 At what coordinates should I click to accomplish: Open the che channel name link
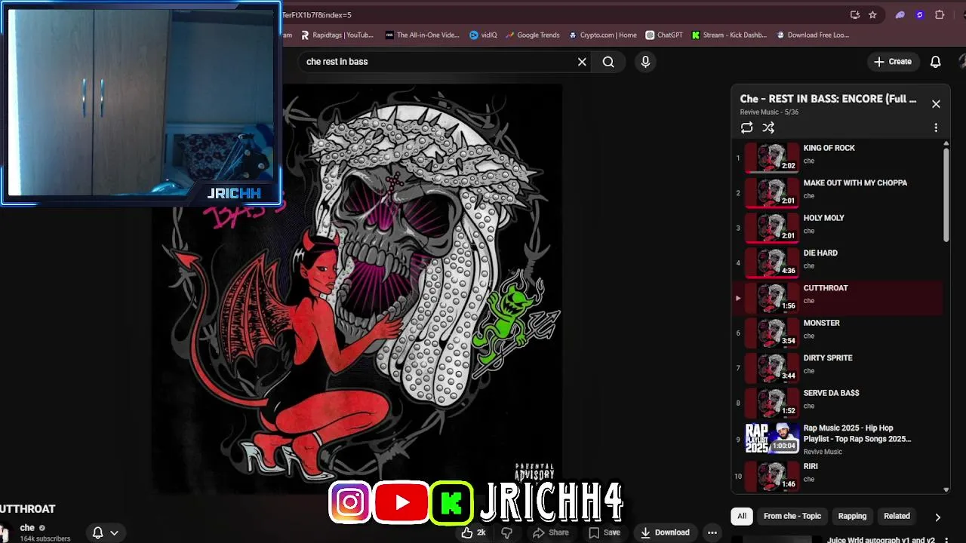click(x=27, y=528)
